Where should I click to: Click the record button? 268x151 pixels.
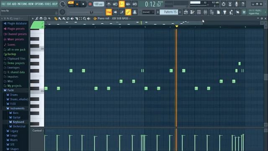pyautogui.click(x=90, y=4)
